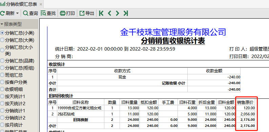Select 按天统计1 radio option
The width and height of the screenshot is (269, 132).
pyautogui.click(x=2, y=96)
